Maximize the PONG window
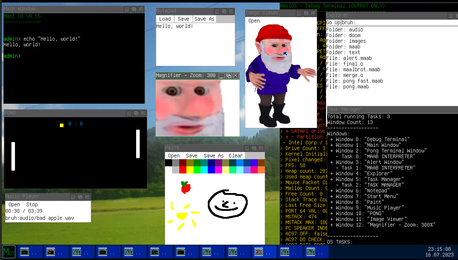Viewport: 458px width, 260px height. (136, 113)
